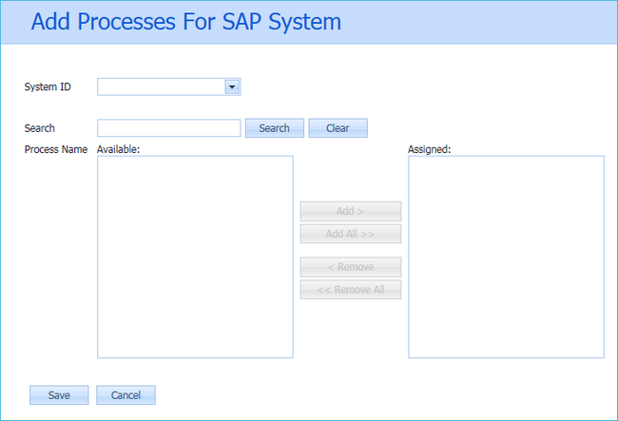Click the Add > button

(x=351, y=211)
